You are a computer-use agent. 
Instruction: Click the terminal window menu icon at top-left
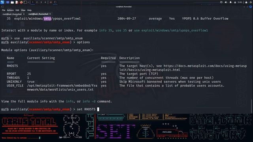[x=2, y=7]
